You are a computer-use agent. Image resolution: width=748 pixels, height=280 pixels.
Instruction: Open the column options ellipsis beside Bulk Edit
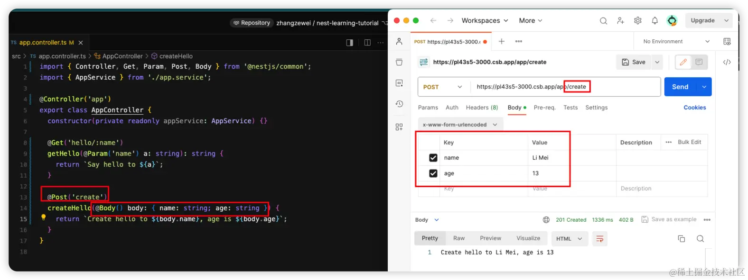(x=669, y=142)
